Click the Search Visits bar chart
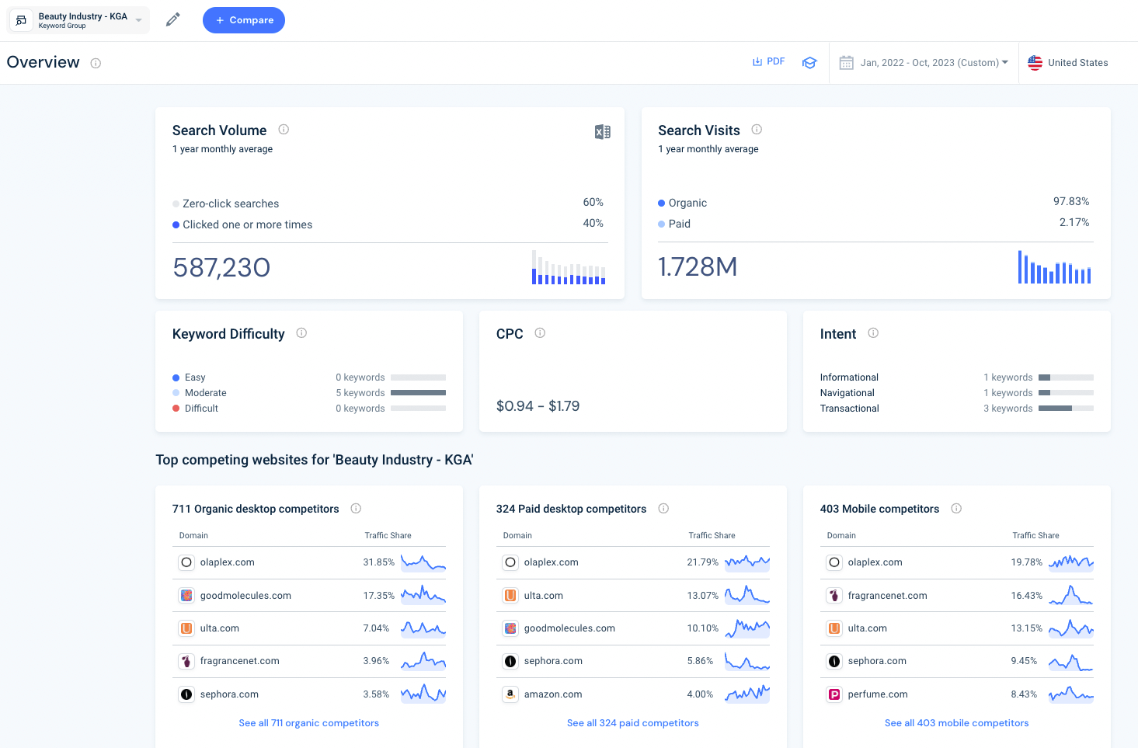The width and height of the screenshot is (1138, 748). pos(1054,266)
